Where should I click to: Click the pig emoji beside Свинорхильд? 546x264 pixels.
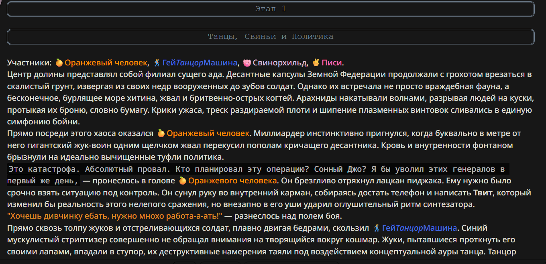tap(247, 63)
